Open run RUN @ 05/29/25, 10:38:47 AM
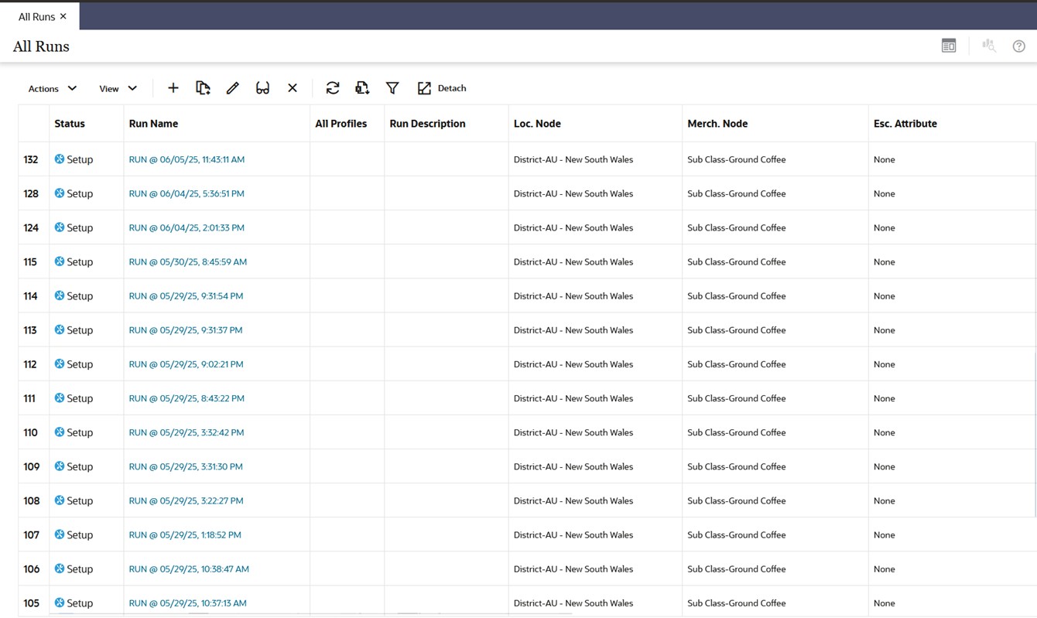 tap(189, 568)
